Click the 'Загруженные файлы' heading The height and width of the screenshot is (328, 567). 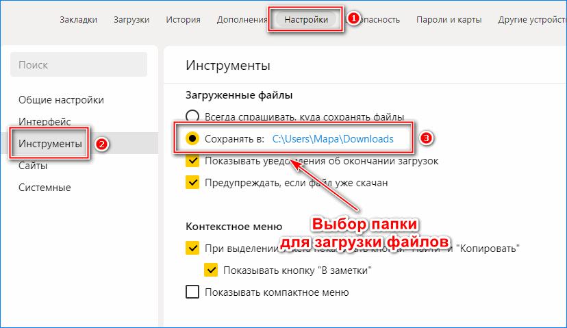click(239, 95)
